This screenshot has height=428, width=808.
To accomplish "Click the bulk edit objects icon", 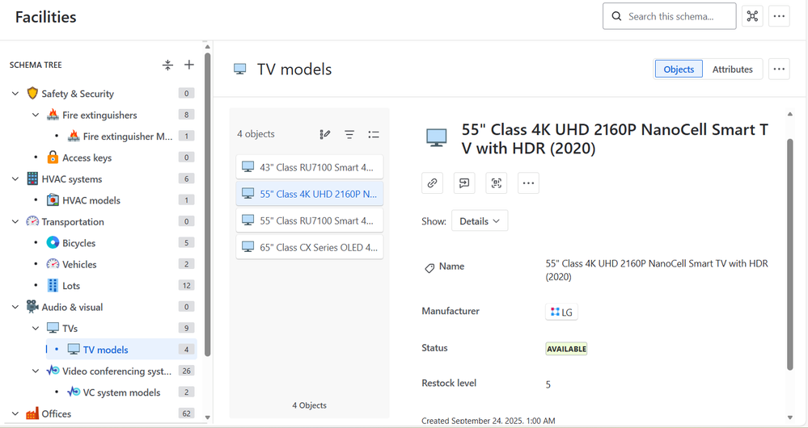I will pyautogui.click(x=324, y=135).
